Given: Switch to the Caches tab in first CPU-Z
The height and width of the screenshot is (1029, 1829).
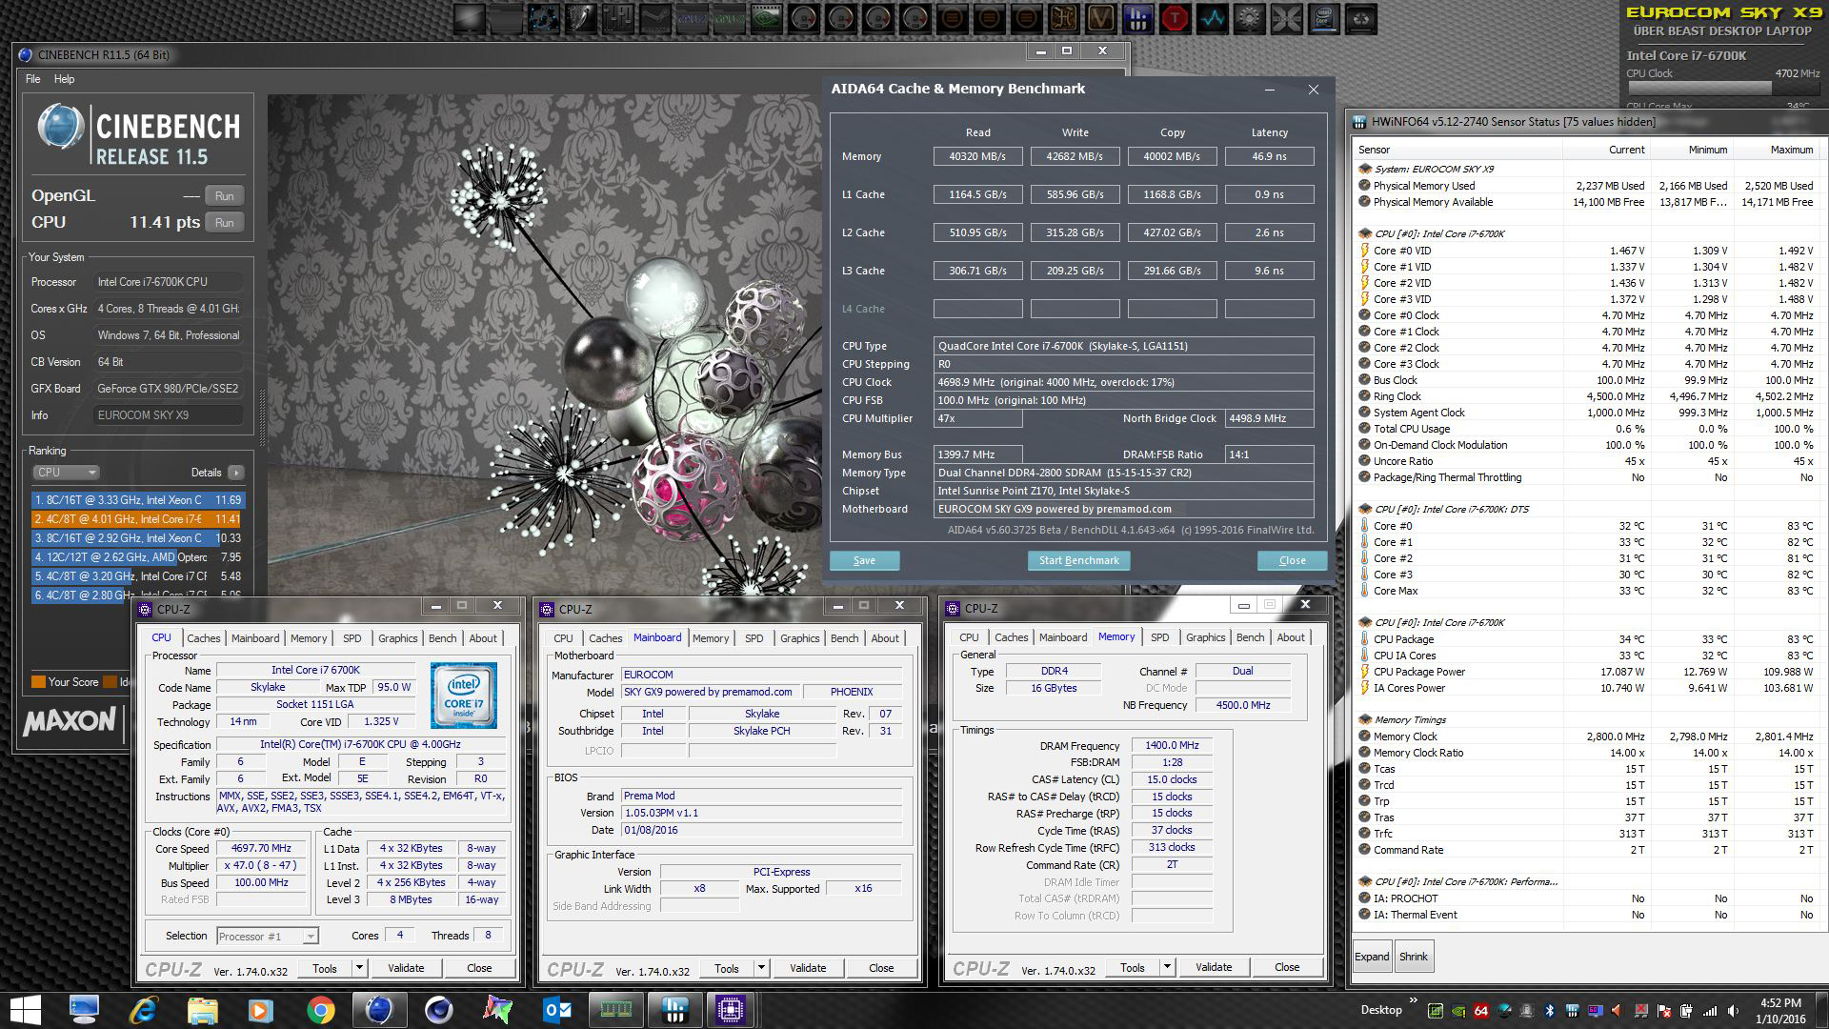Looking at the screenshot, I should point(203,638).
